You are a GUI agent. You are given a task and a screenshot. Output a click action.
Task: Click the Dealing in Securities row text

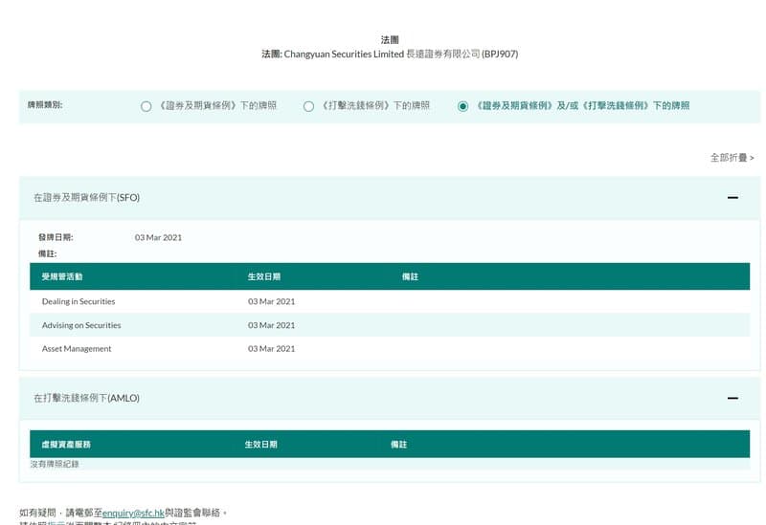coord(79,301)
